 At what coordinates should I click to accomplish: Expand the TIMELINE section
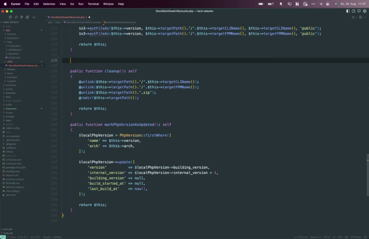[x=7, y=233]
